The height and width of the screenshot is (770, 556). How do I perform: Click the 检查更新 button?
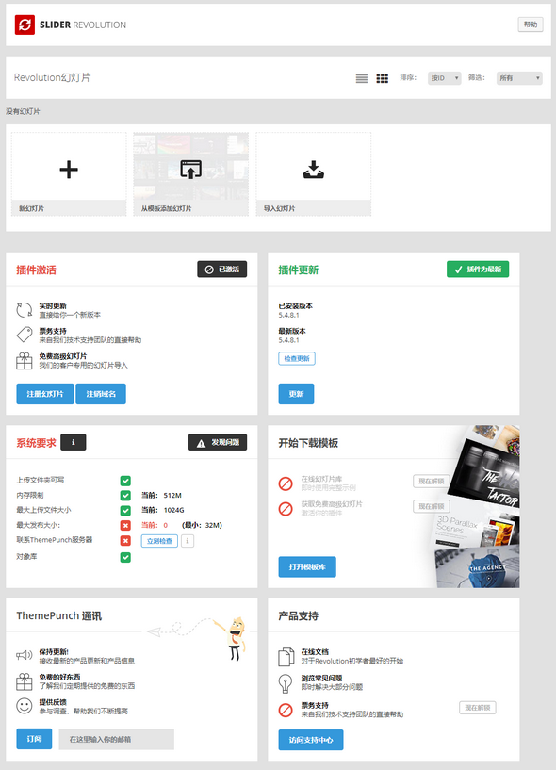(297, 358)
